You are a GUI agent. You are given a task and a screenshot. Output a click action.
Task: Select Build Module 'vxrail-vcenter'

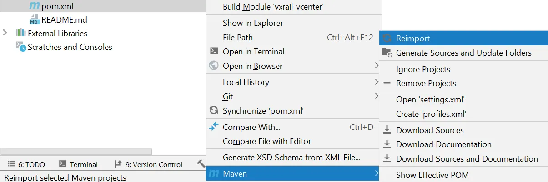click(273, 7)
